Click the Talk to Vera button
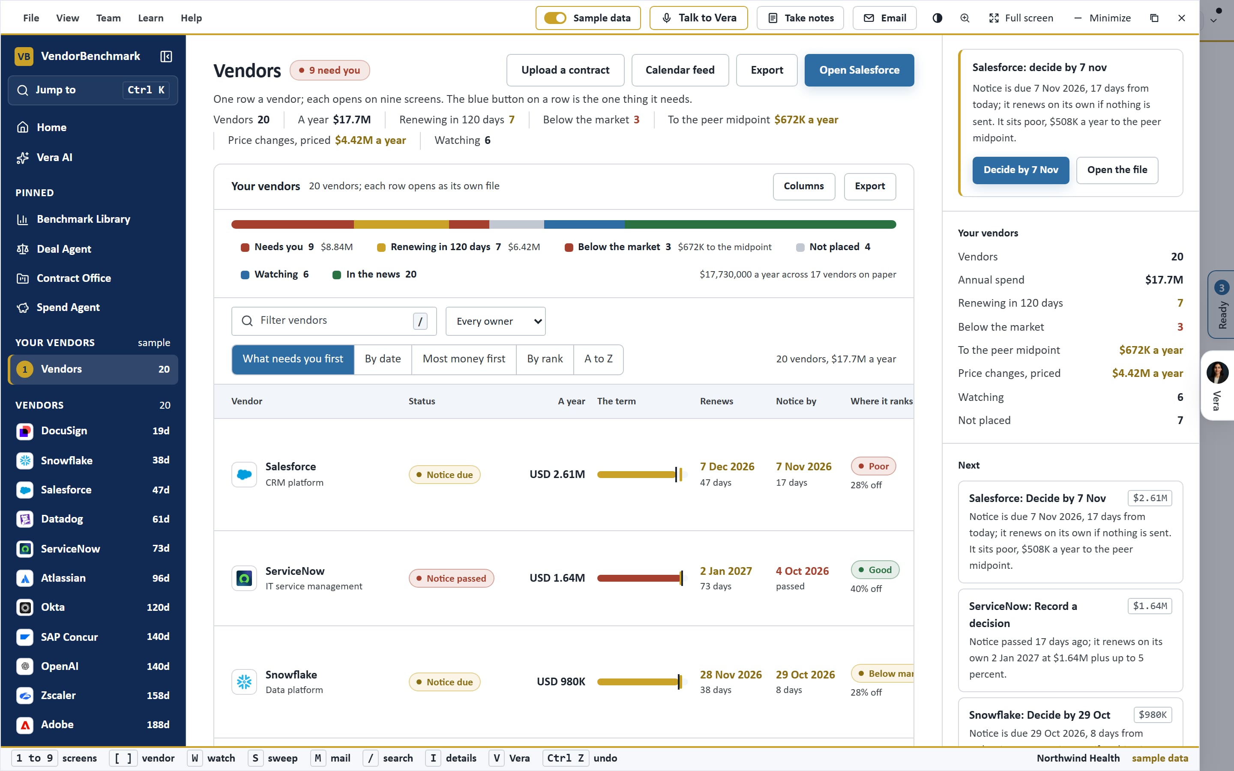Viewport: 1234px width, 771px height. click(x=698, y=18)
